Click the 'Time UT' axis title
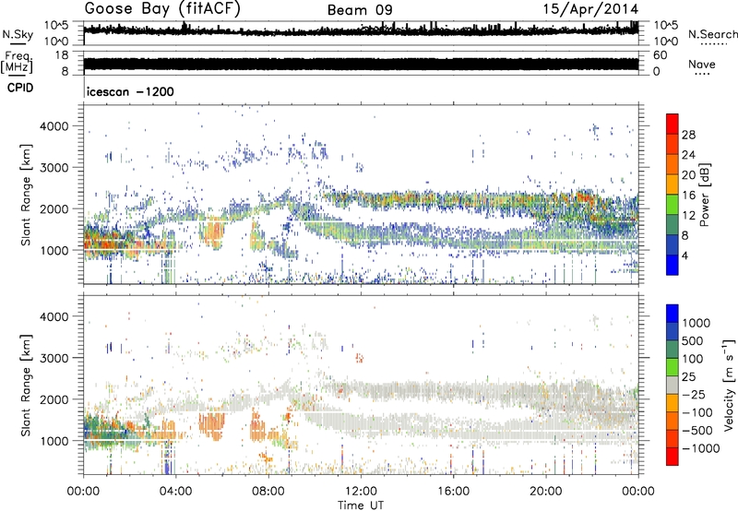 click(x=361, y=505)
